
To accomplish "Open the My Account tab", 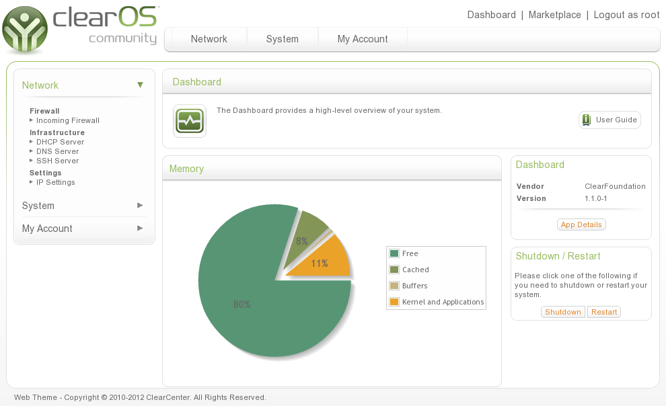I will tap(363, 39).
